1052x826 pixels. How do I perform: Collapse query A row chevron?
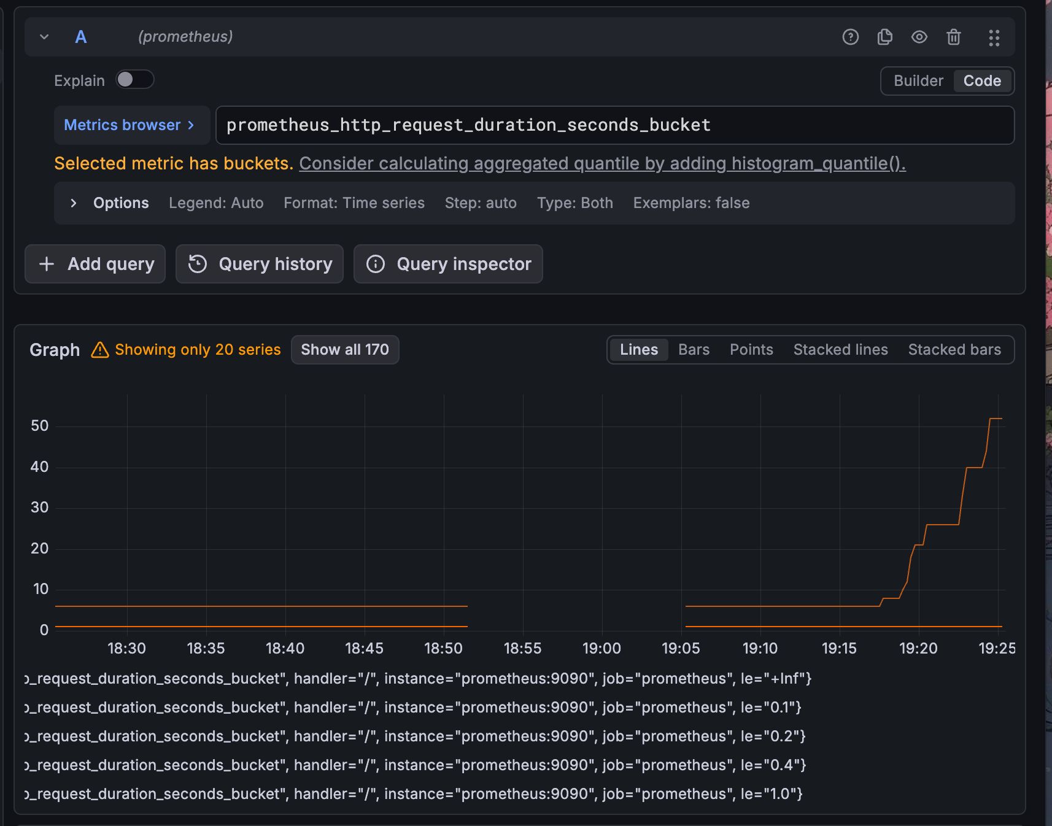(x=44, y=37)
